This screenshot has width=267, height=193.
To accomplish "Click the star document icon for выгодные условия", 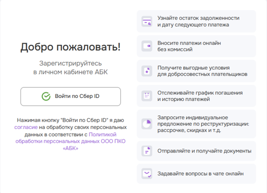I will coord(147,71).
